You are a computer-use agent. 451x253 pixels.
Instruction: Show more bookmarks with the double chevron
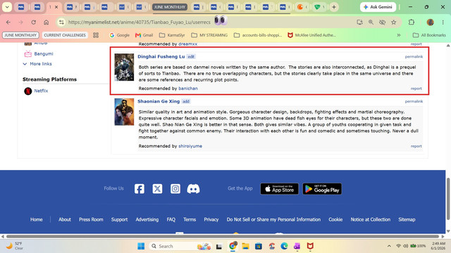[399, 35]
